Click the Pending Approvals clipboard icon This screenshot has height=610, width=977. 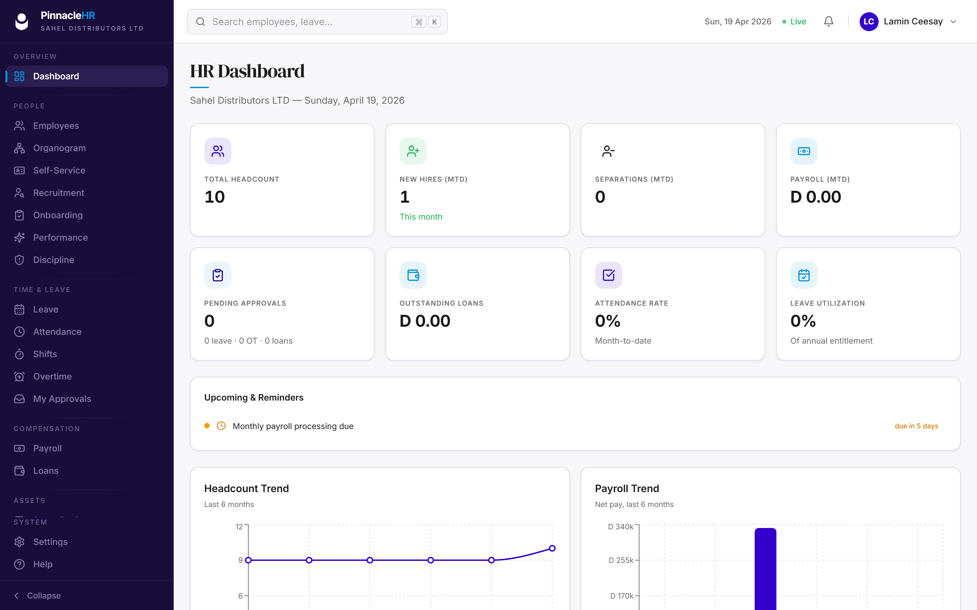tap(217, 275)
